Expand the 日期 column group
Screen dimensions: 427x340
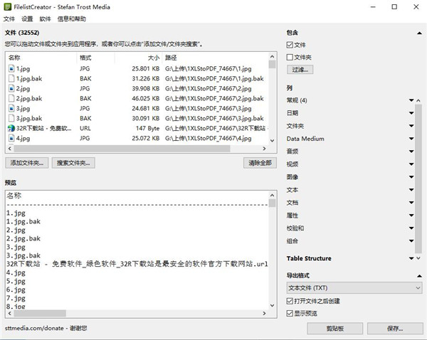(x=411, y=112)
